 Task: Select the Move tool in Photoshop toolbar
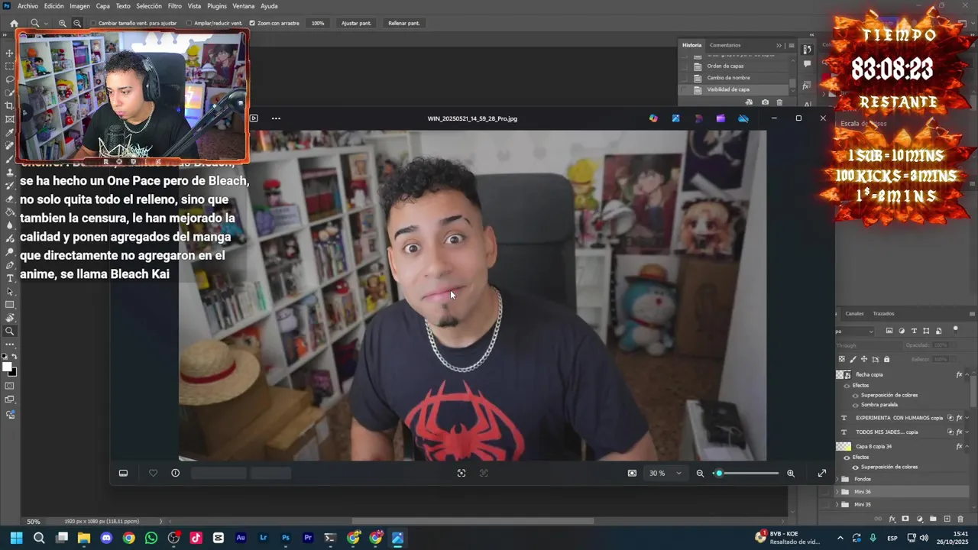coord(10,53)
